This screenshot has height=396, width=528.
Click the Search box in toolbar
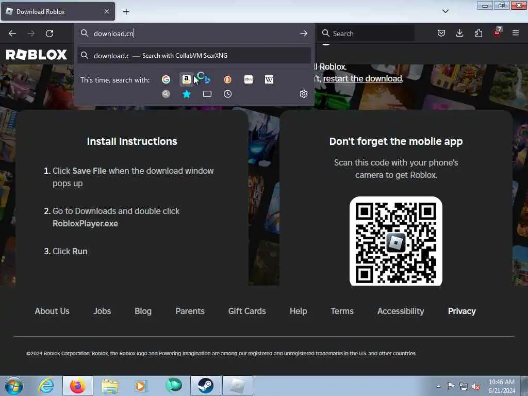click(x=366, y=34)
